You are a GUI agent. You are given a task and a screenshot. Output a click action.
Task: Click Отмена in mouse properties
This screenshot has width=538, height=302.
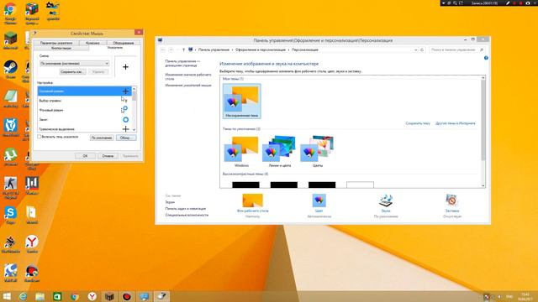[x=108, y=156]
